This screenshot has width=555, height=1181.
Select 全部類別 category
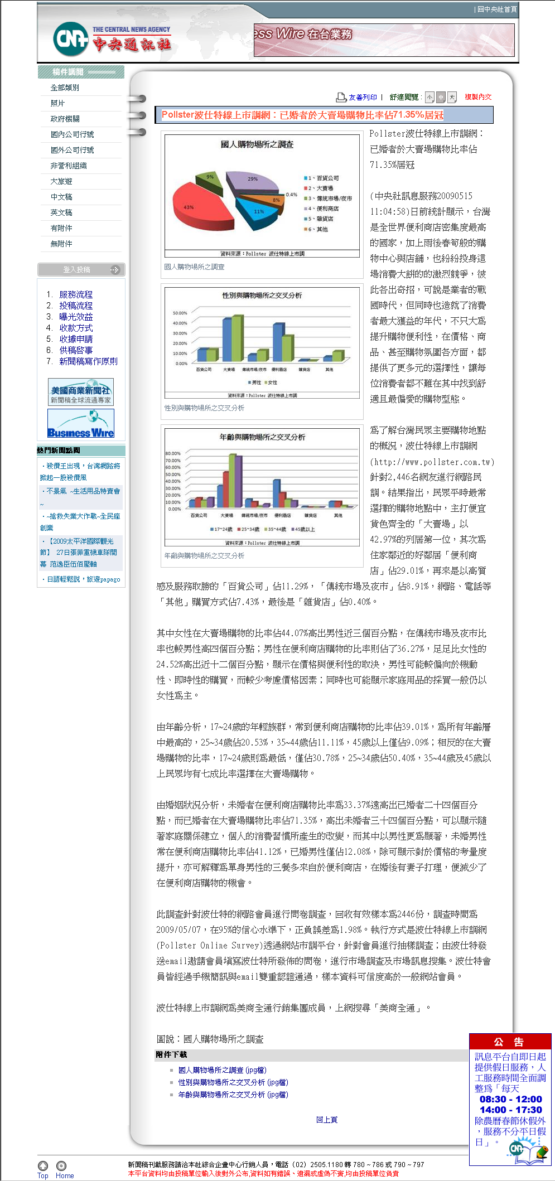click(x=65, y=88)
